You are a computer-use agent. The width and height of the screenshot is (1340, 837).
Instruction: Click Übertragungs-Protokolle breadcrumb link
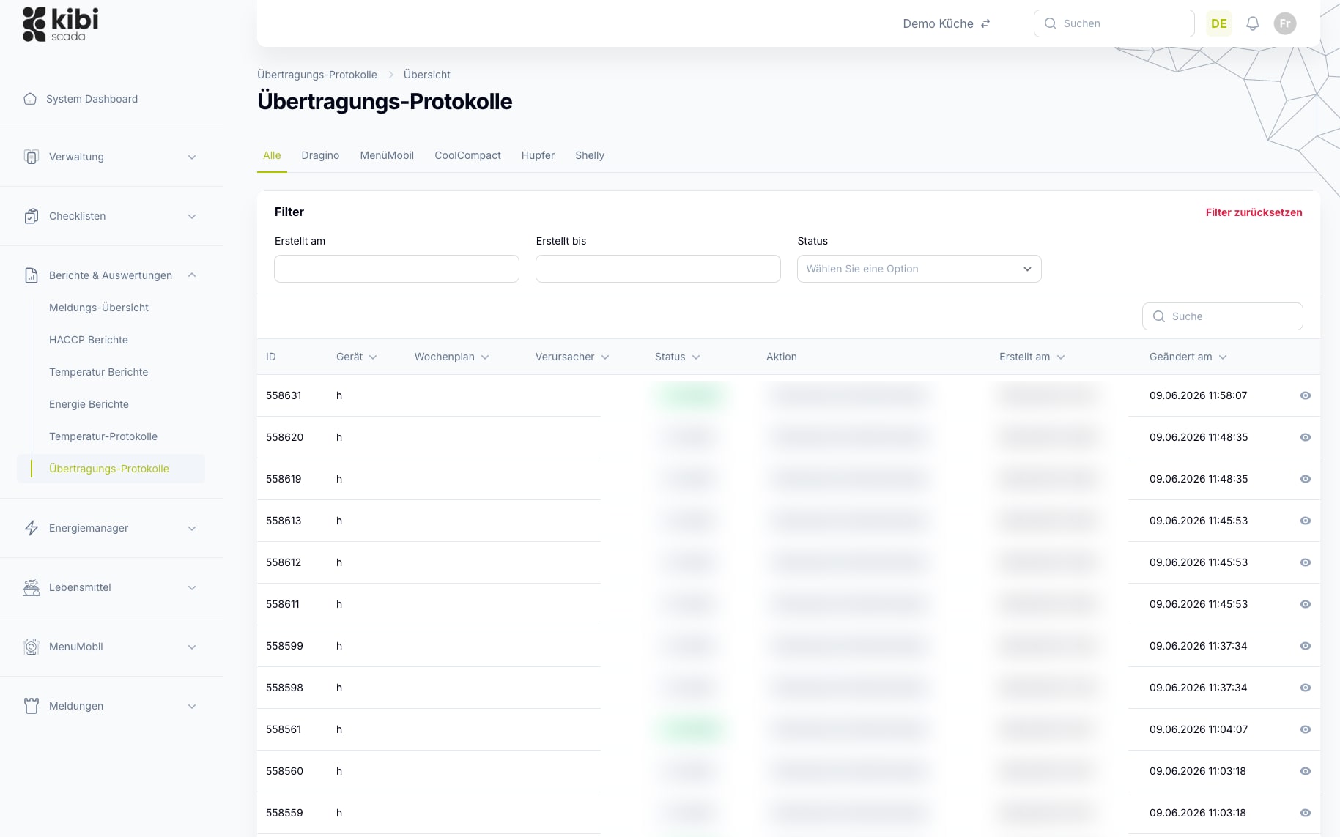pos(317,75)
